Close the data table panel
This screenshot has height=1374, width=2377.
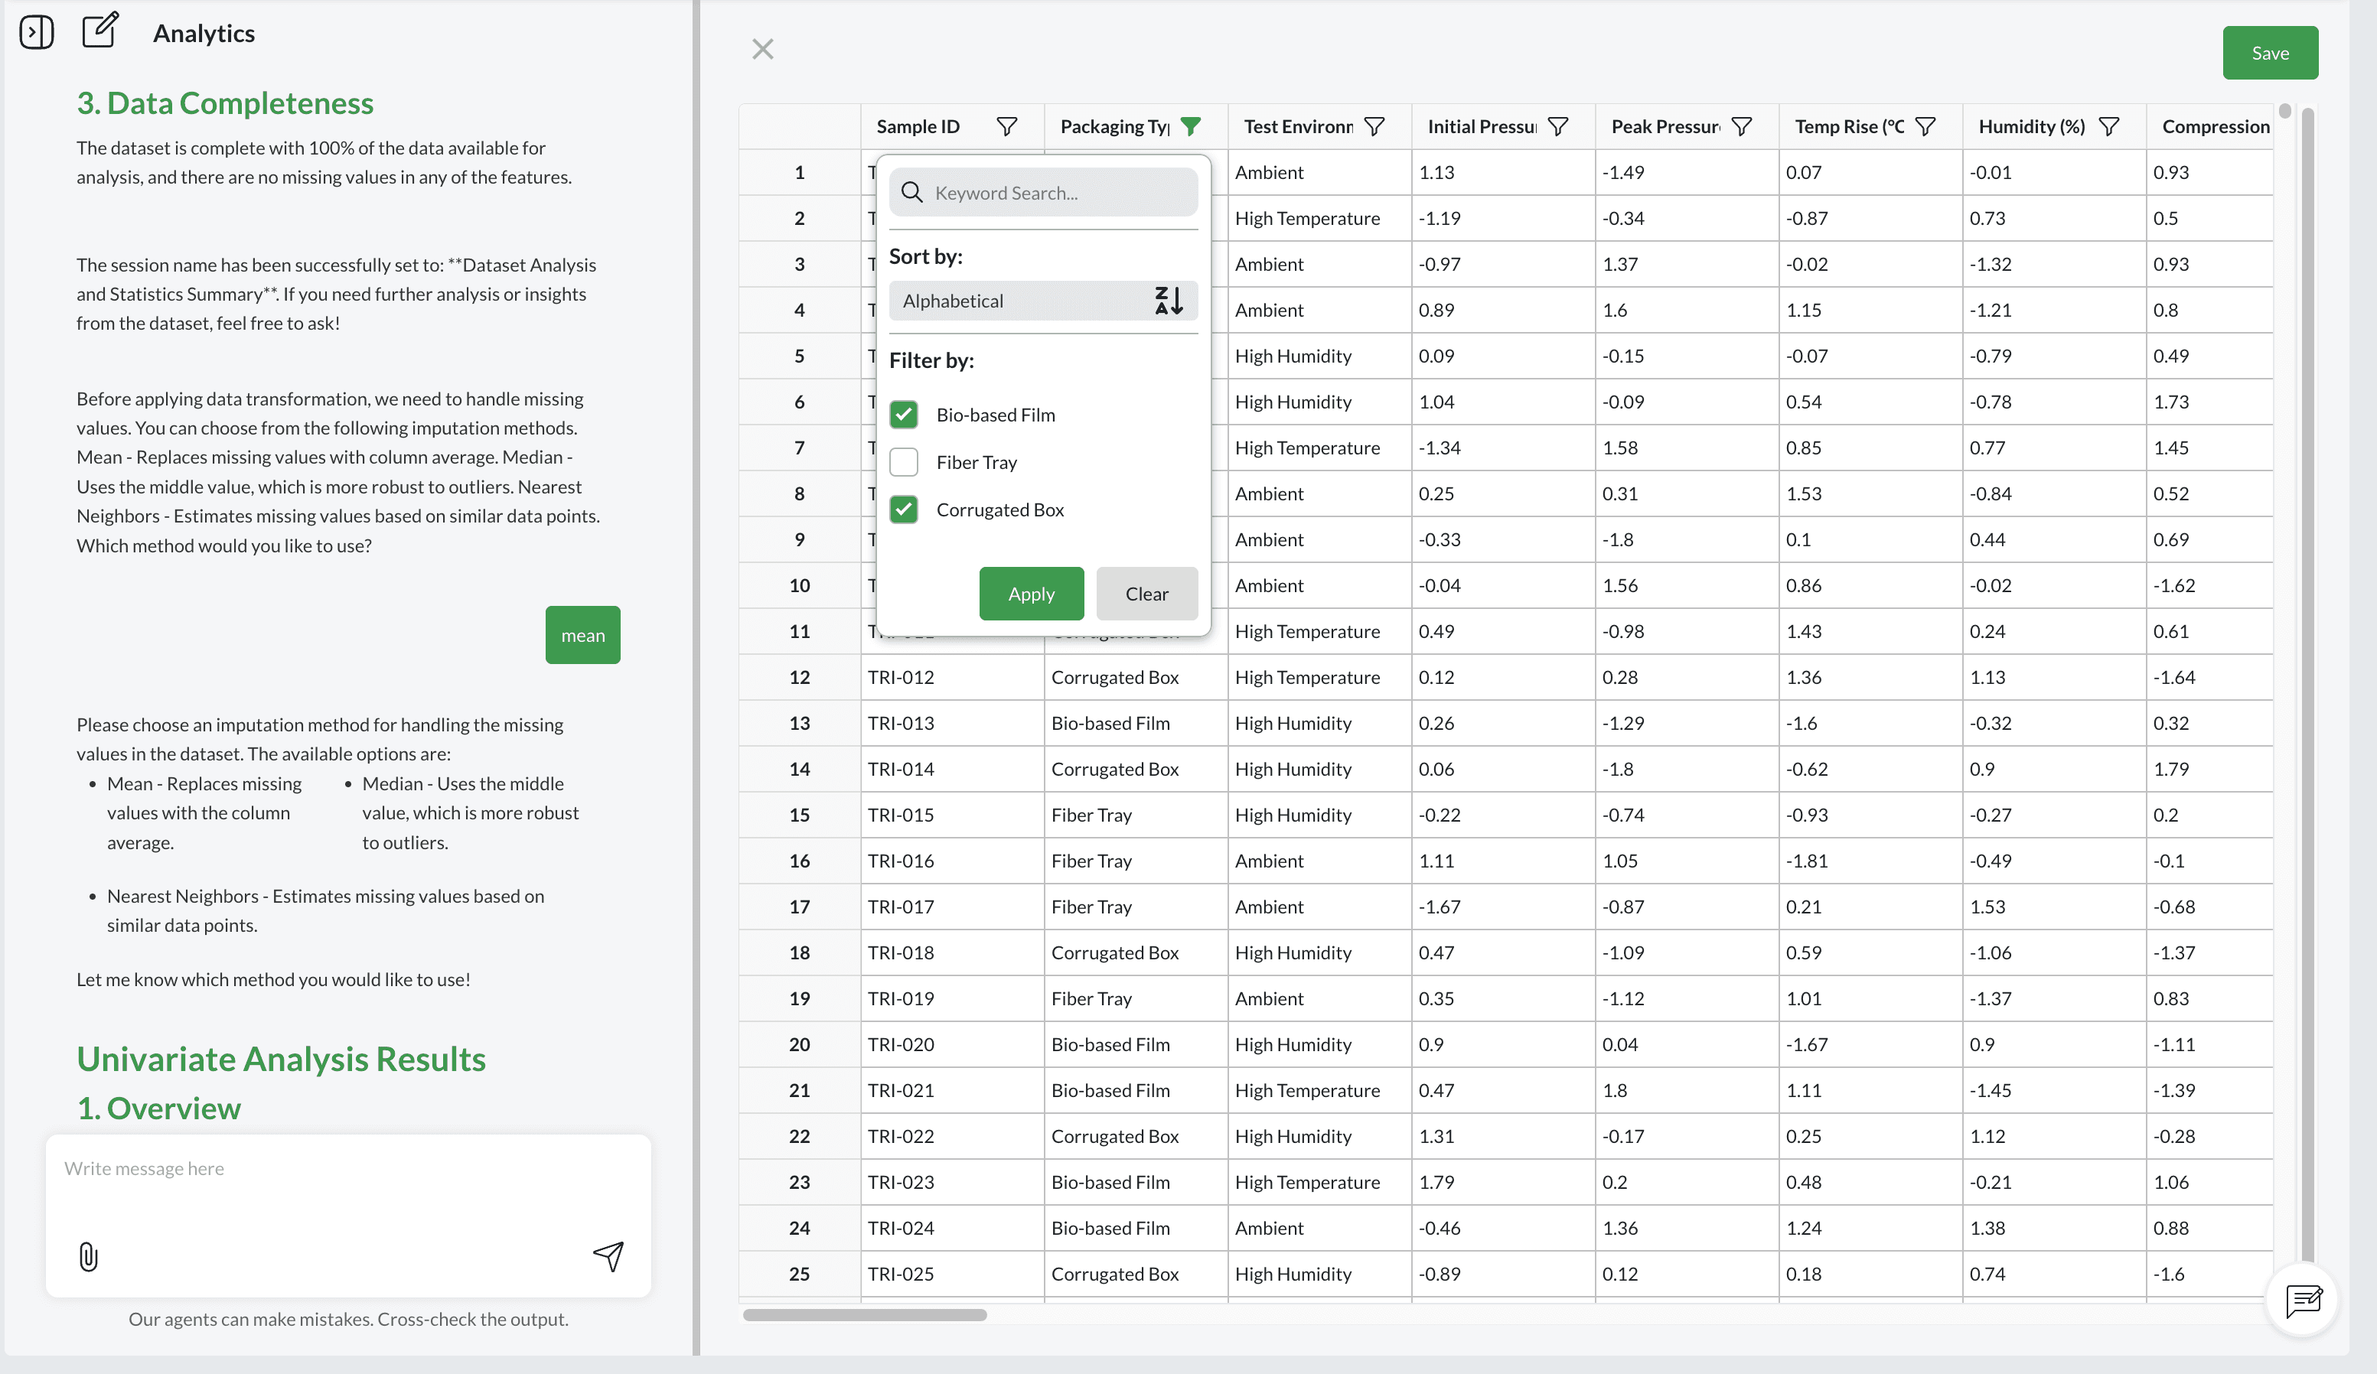762,48
